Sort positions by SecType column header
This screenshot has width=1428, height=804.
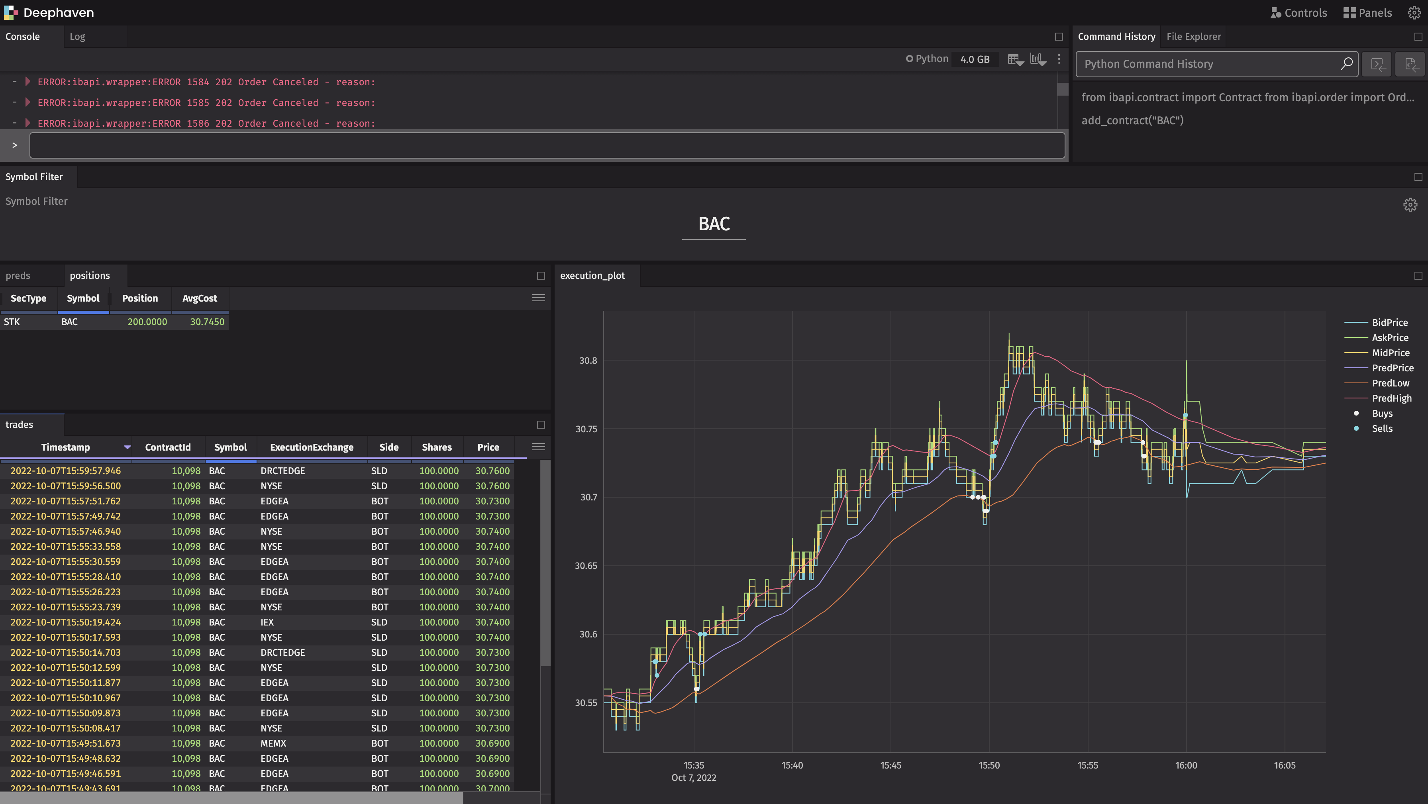pos(28,298)
